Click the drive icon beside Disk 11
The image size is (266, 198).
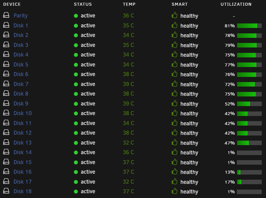tap(6, 123)
